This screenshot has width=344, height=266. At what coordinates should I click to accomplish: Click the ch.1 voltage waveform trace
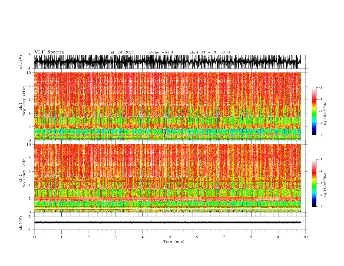click(167, 62)
